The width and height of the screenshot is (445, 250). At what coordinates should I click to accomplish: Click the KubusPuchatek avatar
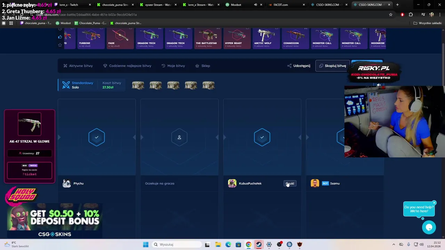pyautogui.click(x=232, y=183)
